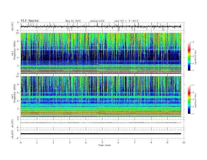Click the 'station=ATH' label

click(x=97, y=21)
